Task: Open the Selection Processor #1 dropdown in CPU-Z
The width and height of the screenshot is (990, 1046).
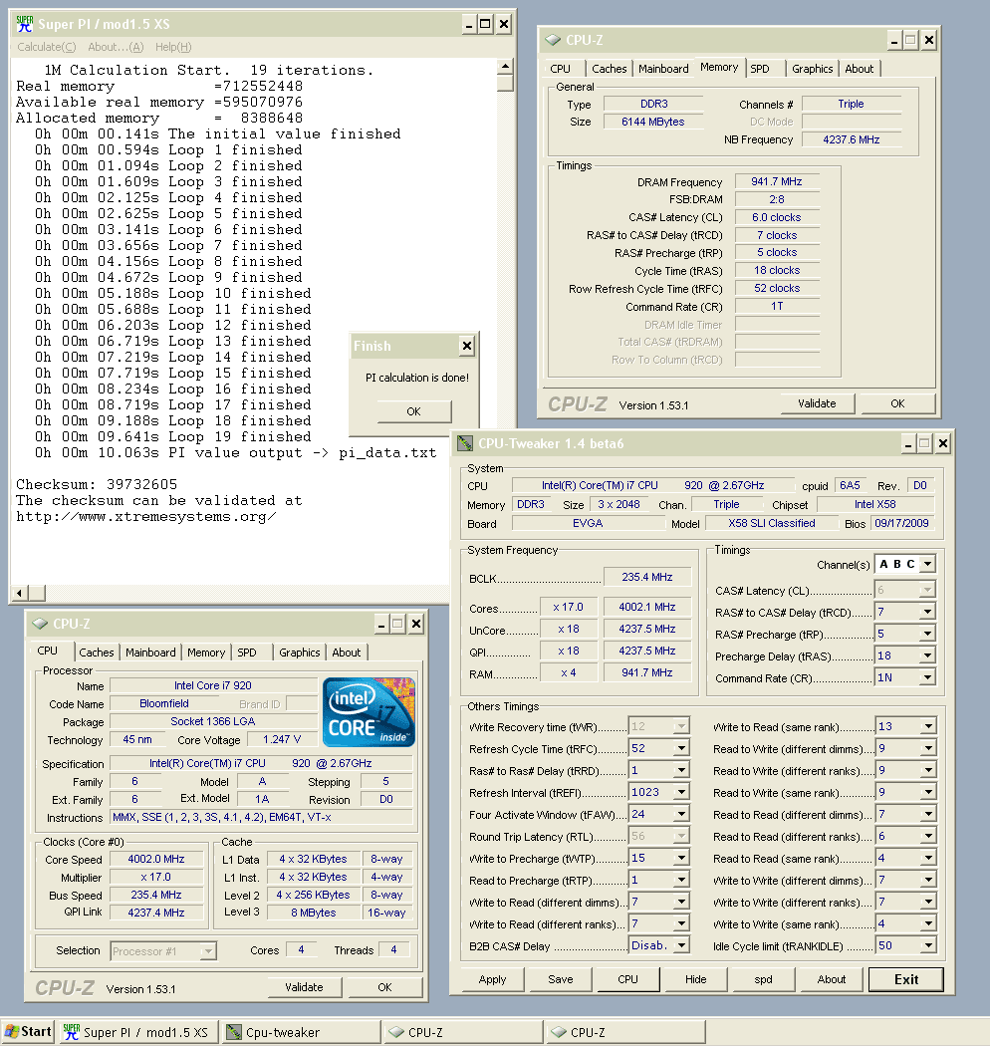Action: tap(209, 951)
